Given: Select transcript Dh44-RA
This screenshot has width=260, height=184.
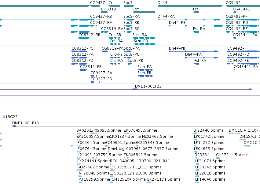Looking at the screenshot, I should (x=189, y=20).
